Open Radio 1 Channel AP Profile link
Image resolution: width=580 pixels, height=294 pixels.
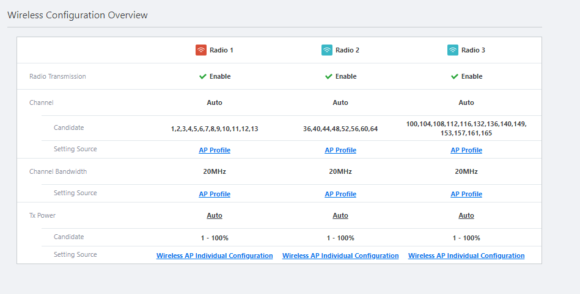click(215, 150)
